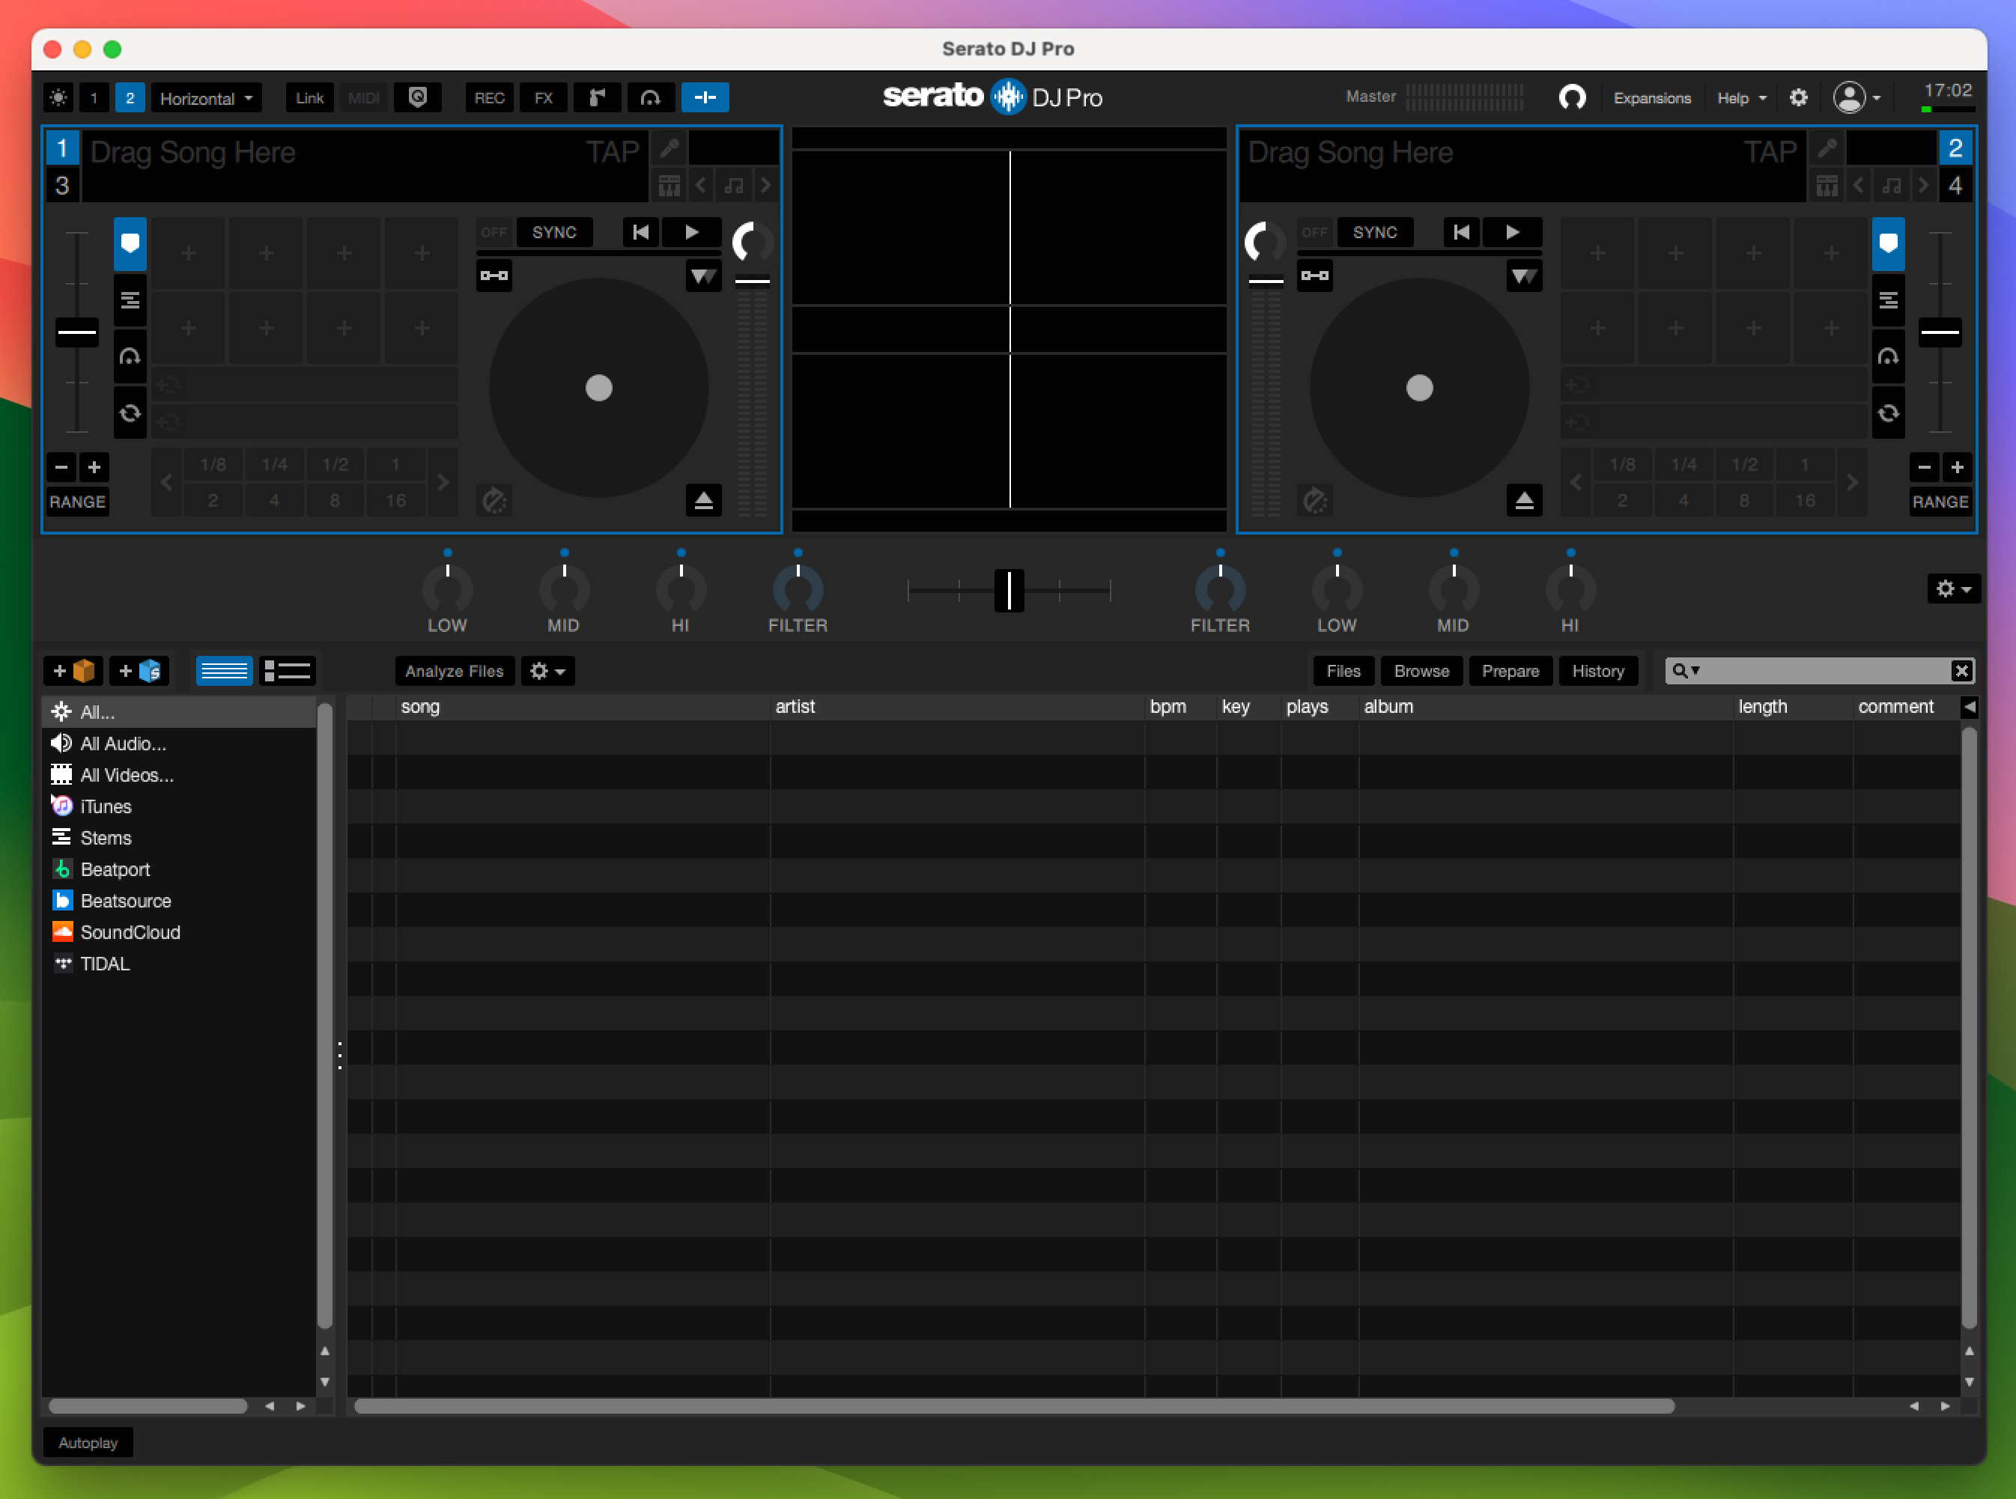This screenshot has width=2016, height=1499.
Task: Select the TIDAL source in sidebar
Action: 103,964
